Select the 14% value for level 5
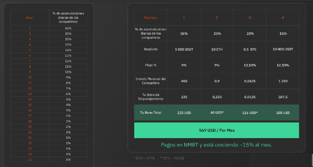Screen dimensions: 313x167 [x=68, y=50]
